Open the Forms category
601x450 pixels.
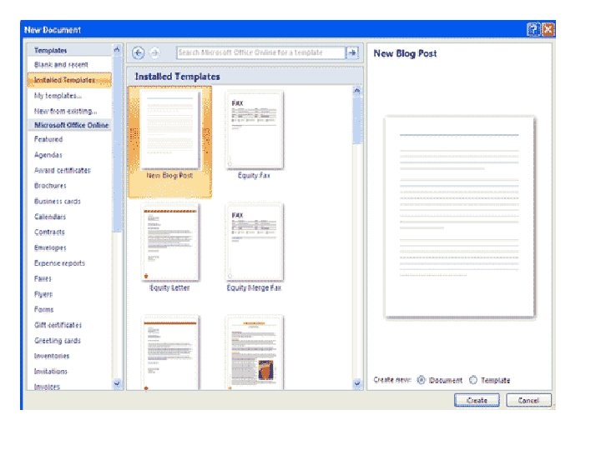coord(43,309)
